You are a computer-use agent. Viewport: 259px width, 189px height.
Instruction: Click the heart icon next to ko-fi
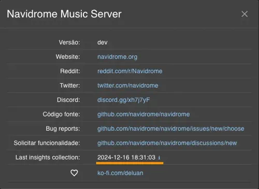[x=74, y=173]
